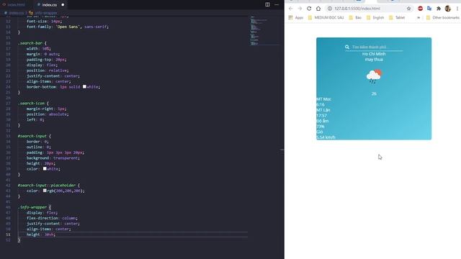
Task: Open the MEDIUM ĐỌC SAU bookmark folder
Action: [x=326, y=17]
